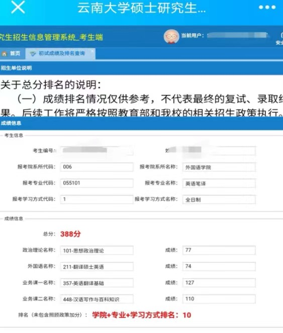The width and height of the screenshot is (283, 333).
Task: Click the red 学院+专业+学习方式排名 ranking text
Action: [142, 315]
